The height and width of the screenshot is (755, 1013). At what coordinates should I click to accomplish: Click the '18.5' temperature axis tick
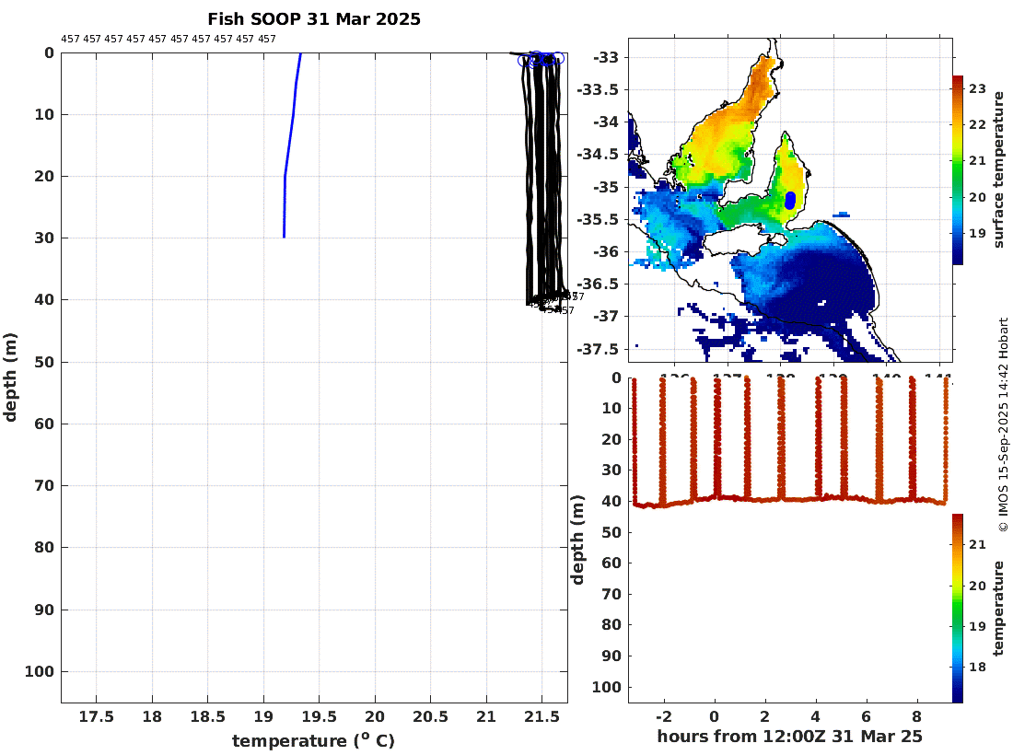point(208,717)
